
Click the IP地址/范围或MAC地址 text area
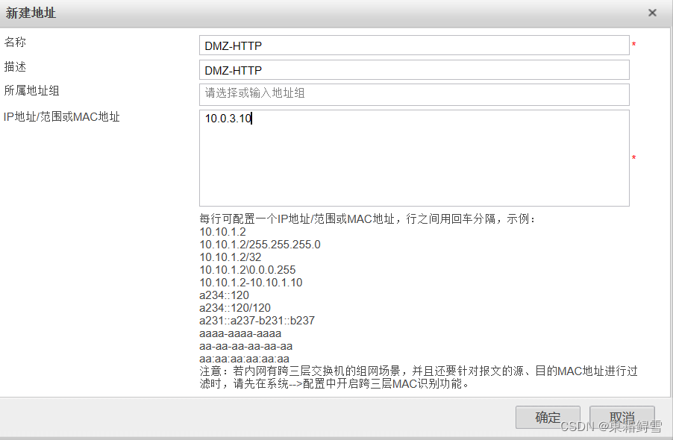pyautogui.click(x=414, y=158)
